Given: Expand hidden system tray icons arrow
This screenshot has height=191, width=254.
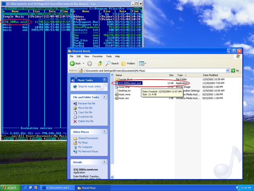Looking at the screenshot, I should point(237,188).
